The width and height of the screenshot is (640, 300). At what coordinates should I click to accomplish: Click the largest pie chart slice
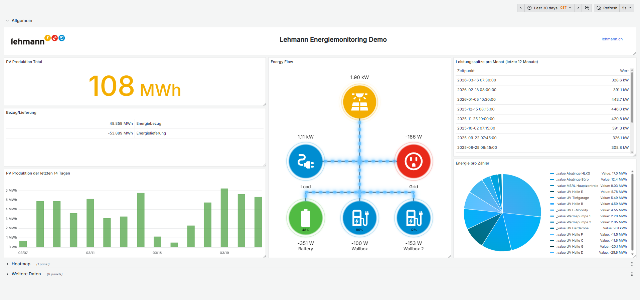[x=521, y=195]
